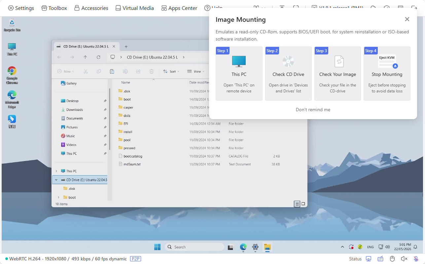Select the Step 1 This PC card

click(x=239, y=74)
